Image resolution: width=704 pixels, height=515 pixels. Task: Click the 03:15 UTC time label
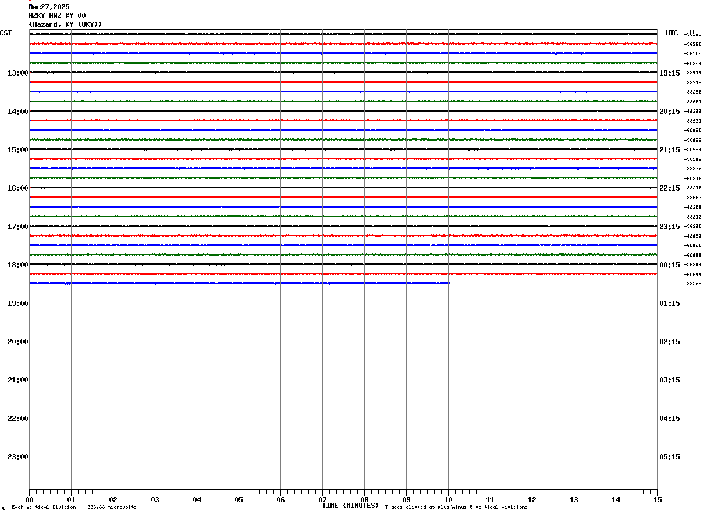tap(669, 380)
